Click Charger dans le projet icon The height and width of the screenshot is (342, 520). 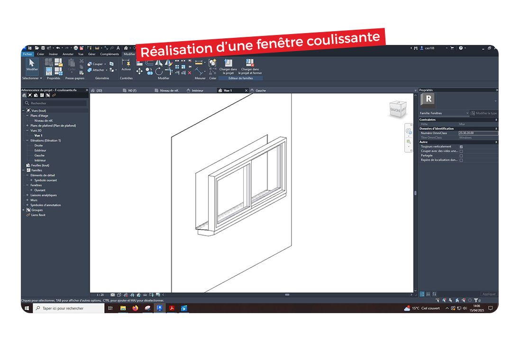[228, 65]
